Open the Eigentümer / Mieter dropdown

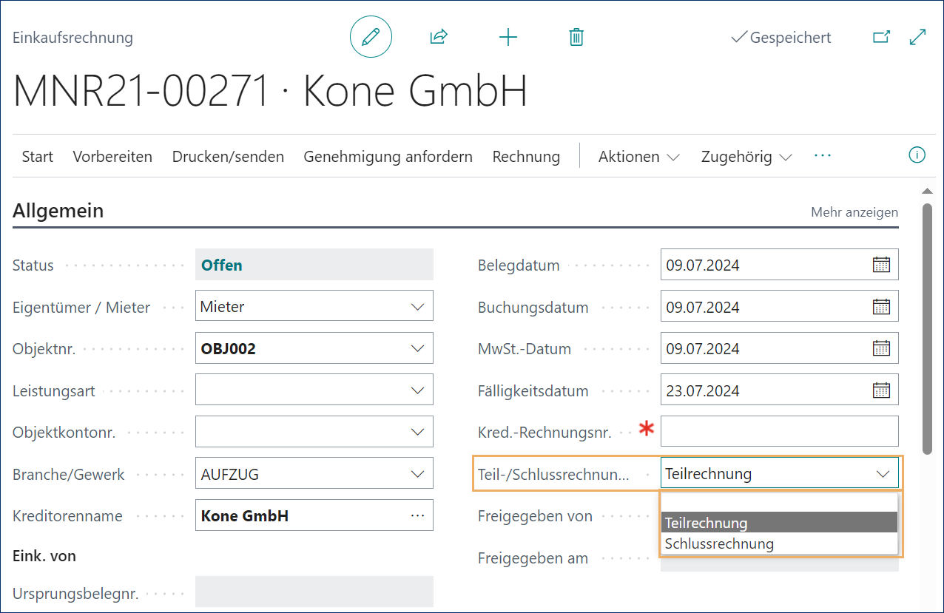pyautogui.click(x=419, y=305)
